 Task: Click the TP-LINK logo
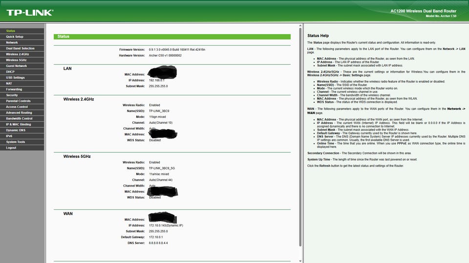pyautogui.click(x=30, y=13)
